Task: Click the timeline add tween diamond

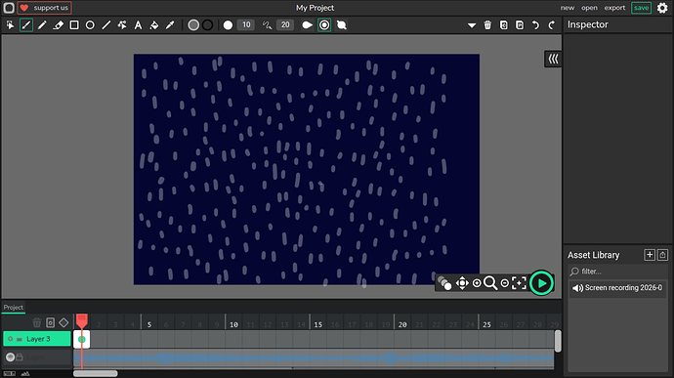Action: 63,322
